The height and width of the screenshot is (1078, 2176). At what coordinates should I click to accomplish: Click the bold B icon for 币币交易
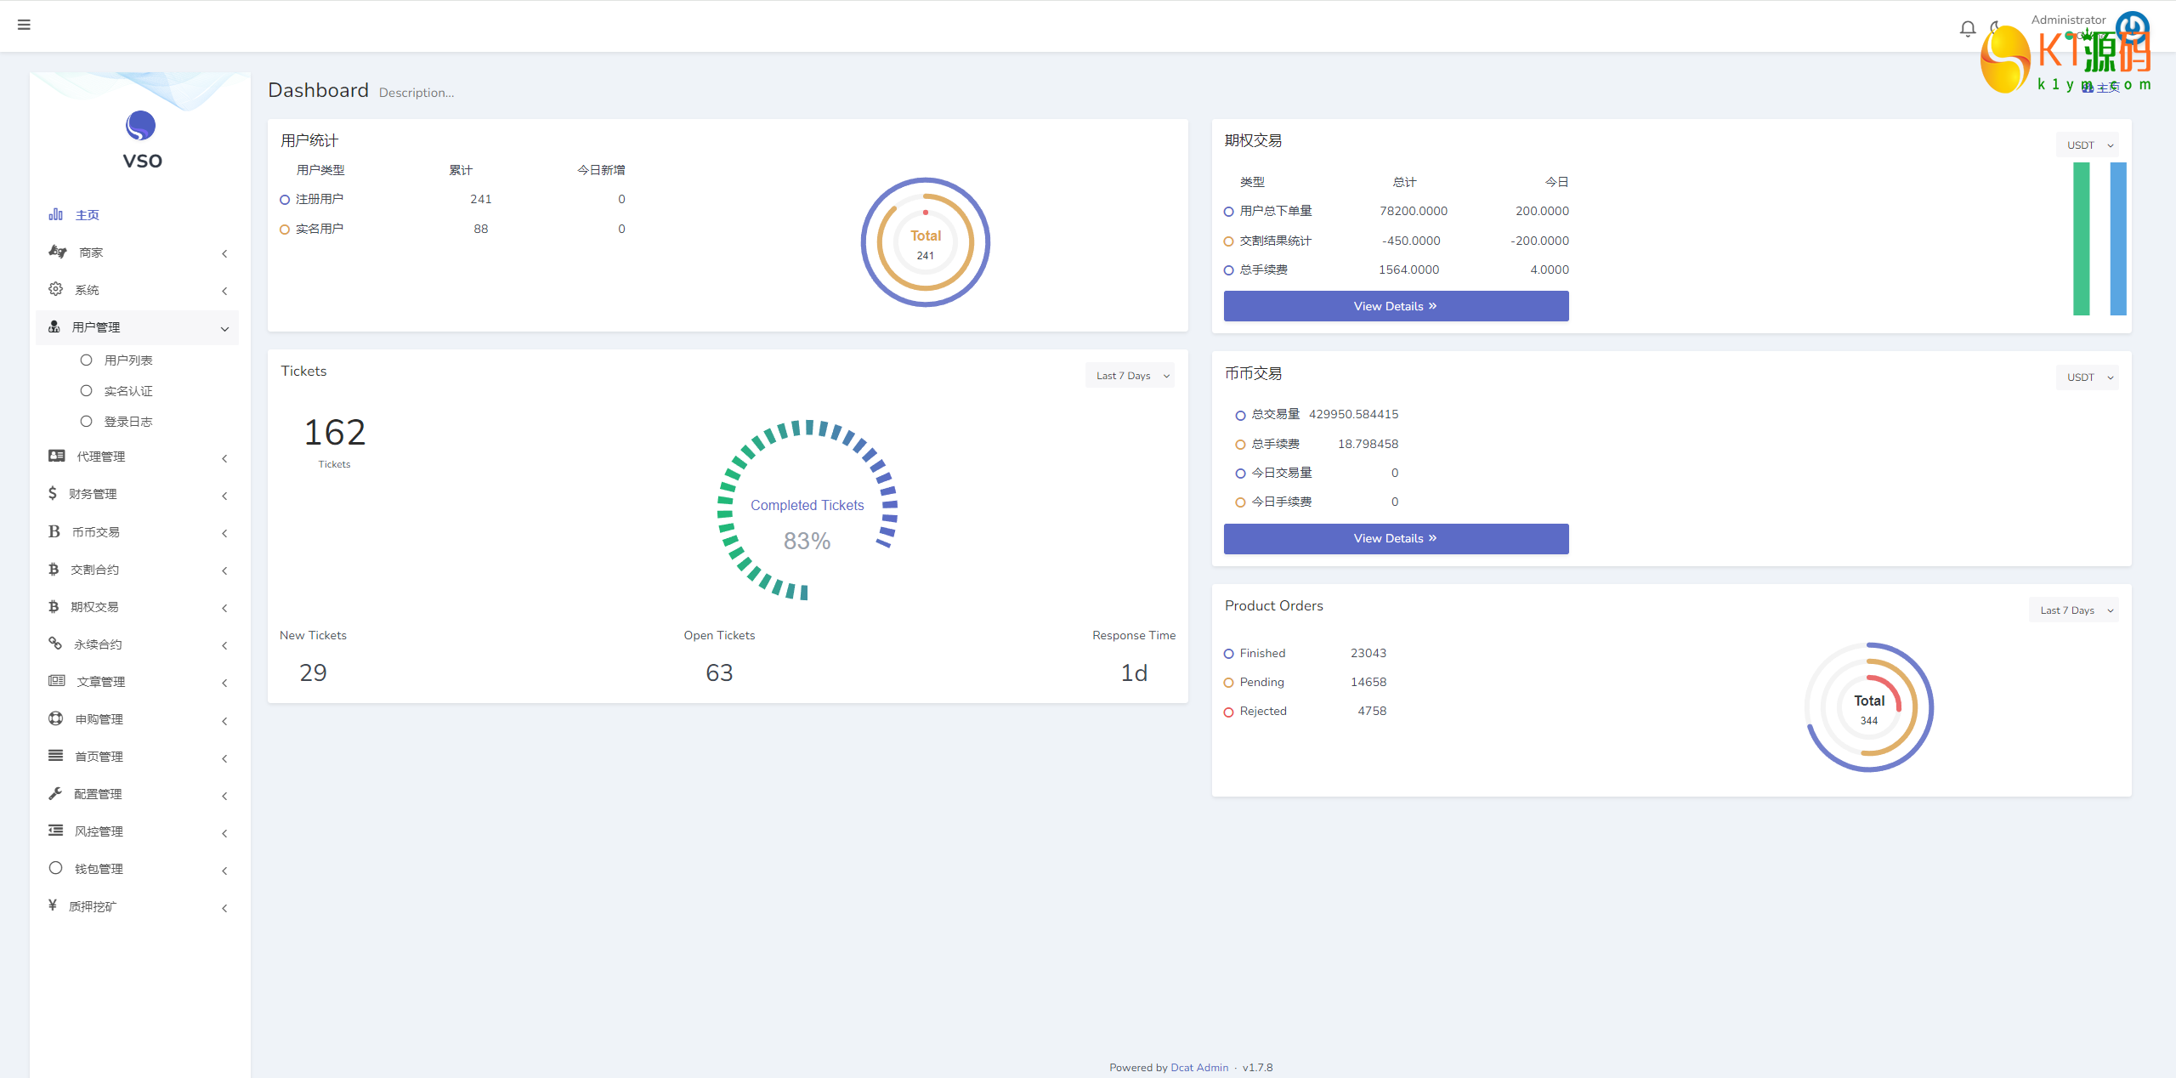[x=54, y=531]
